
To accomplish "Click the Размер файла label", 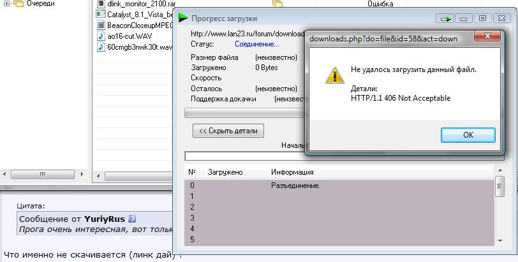I will pyautogui.click(x=214, y=57).
